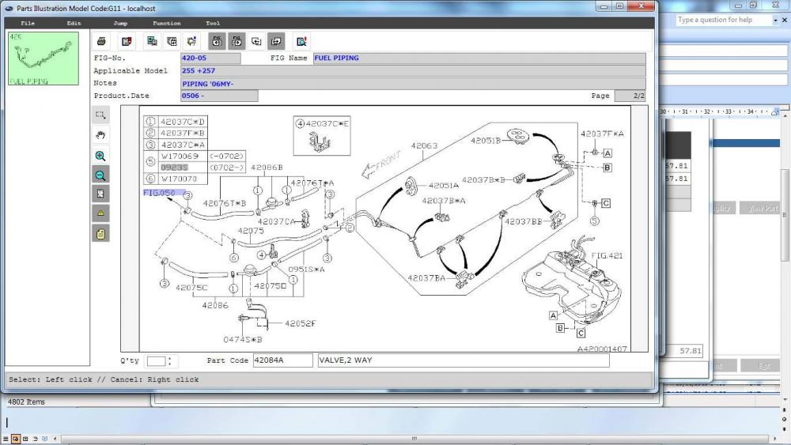
Task: Click the horizontal scrollbar of the background window
Action: point(414,439)
